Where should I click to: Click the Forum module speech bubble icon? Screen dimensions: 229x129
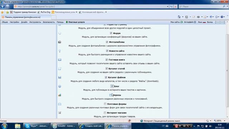60,33
